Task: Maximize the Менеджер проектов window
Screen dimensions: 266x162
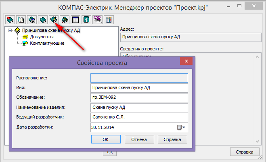Action: click(239, 6)
